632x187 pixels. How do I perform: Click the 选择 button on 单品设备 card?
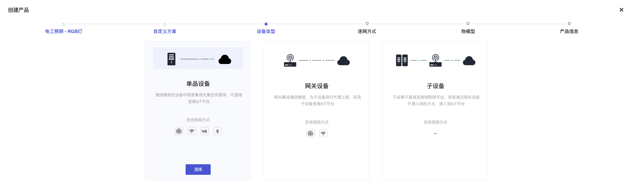198,169
